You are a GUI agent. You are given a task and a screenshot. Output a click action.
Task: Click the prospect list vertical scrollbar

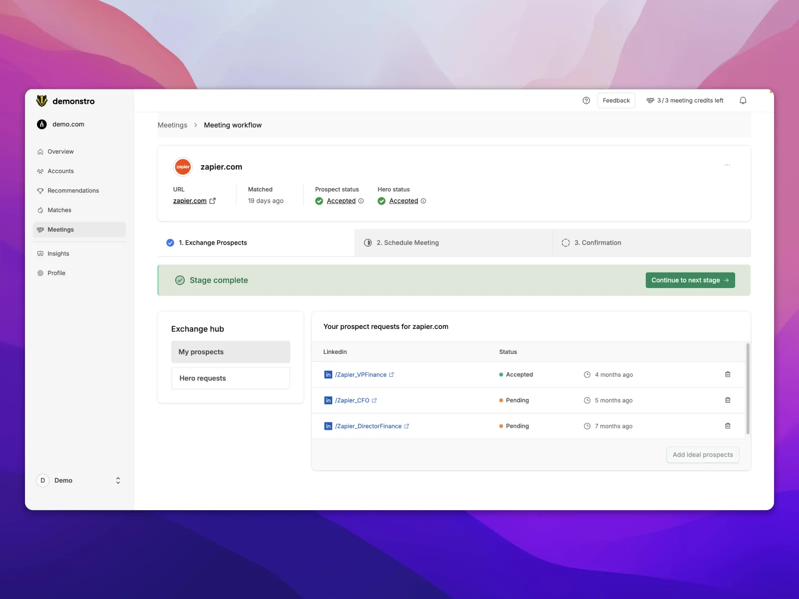[x=748, y=388]
